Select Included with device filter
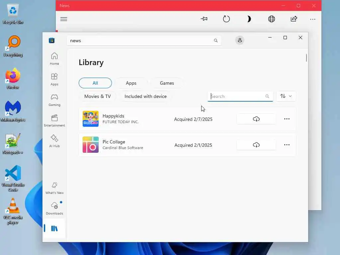Viewport: 340px width, 255px height. 145,96
